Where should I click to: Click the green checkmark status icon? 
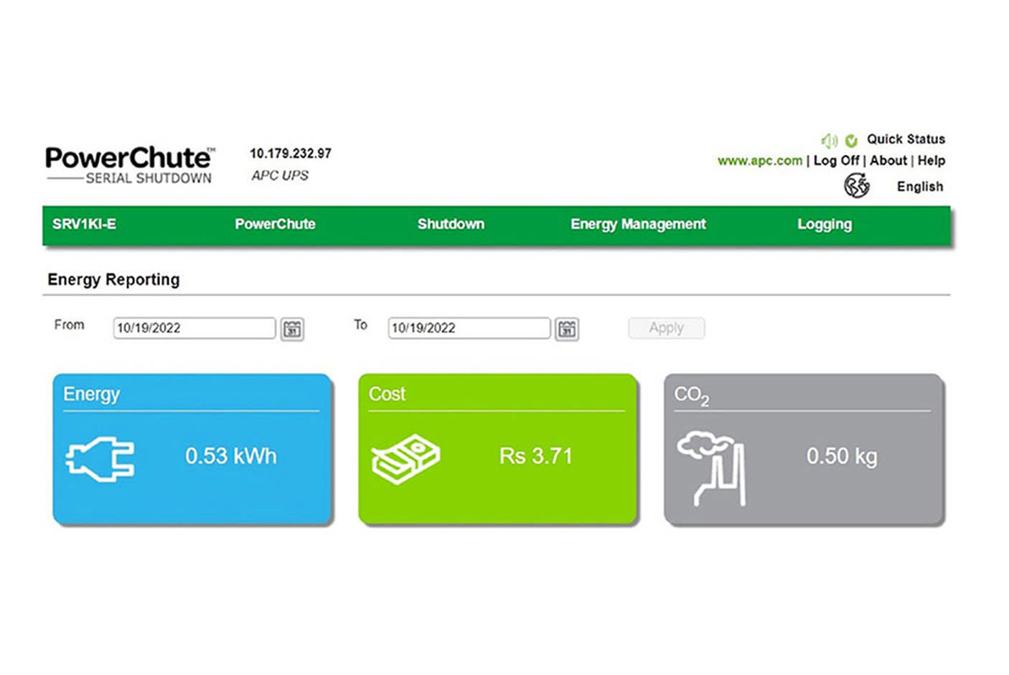coord(851,140)
